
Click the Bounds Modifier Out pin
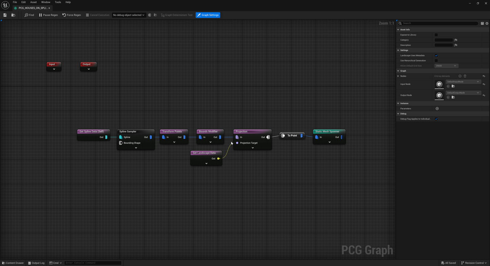point(220,137)
